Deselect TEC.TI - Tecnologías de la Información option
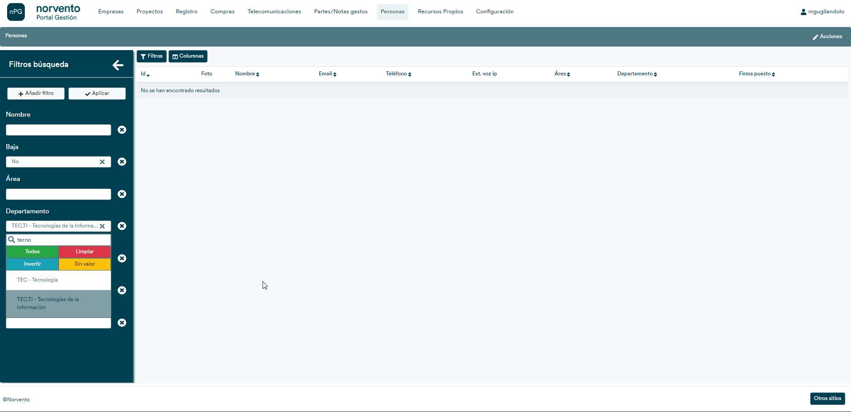Screen dimensions: 851x412 pos(59,304)
